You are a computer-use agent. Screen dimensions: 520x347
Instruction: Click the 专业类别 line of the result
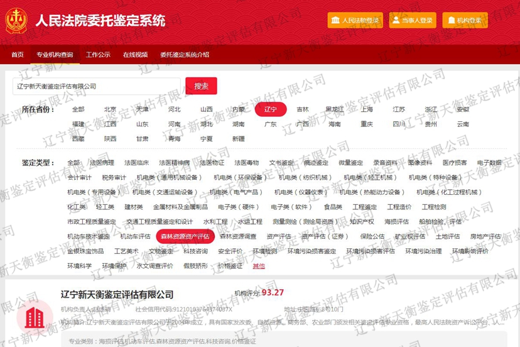[x=163, y=341]
